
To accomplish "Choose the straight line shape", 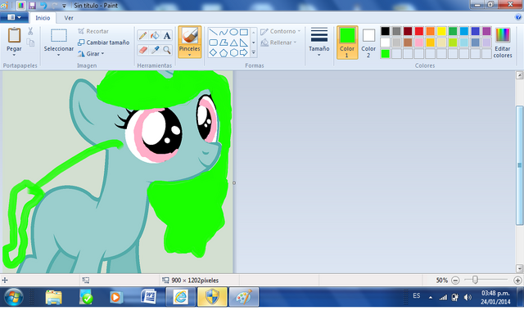I will pos(213,33).
